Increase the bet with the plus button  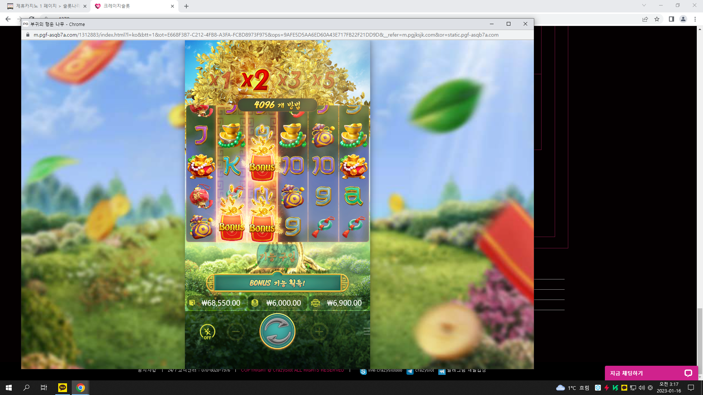(319, 332)
